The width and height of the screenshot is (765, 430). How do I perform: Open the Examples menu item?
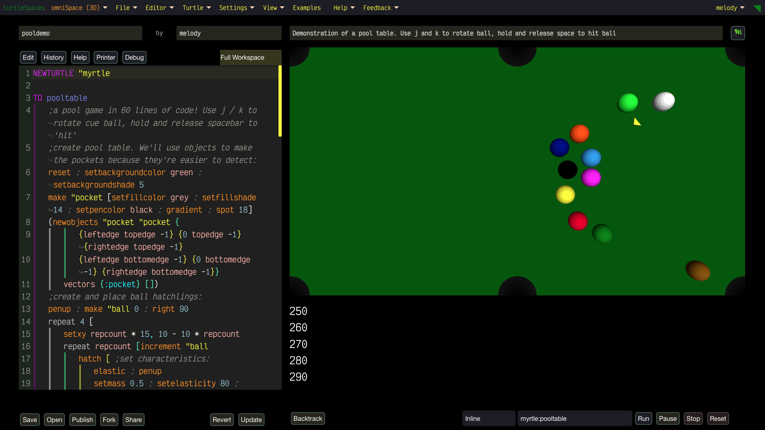306,8
